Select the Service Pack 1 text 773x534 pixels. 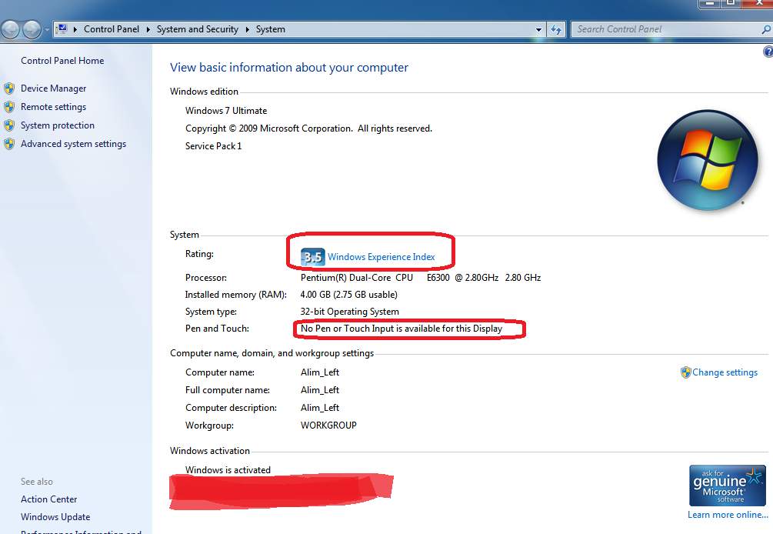214,146
